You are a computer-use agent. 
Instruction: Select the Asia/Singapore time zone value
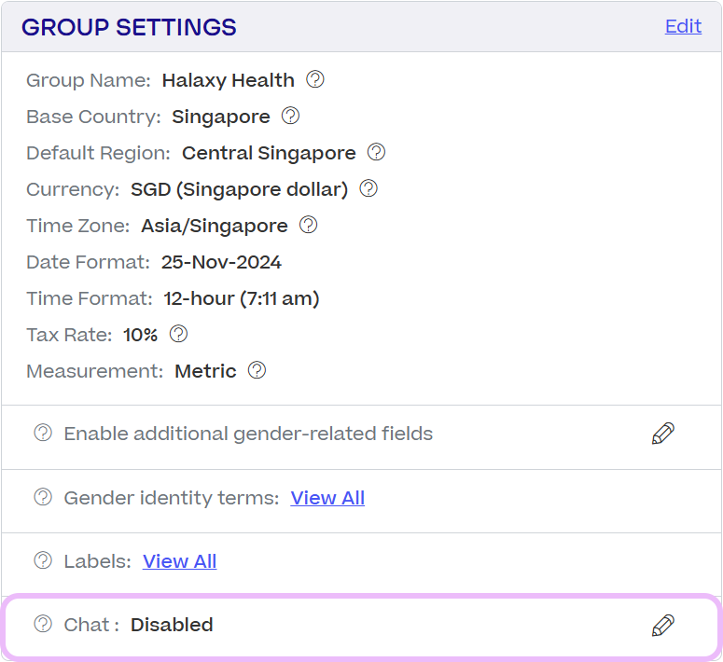(x=215, y=226)
